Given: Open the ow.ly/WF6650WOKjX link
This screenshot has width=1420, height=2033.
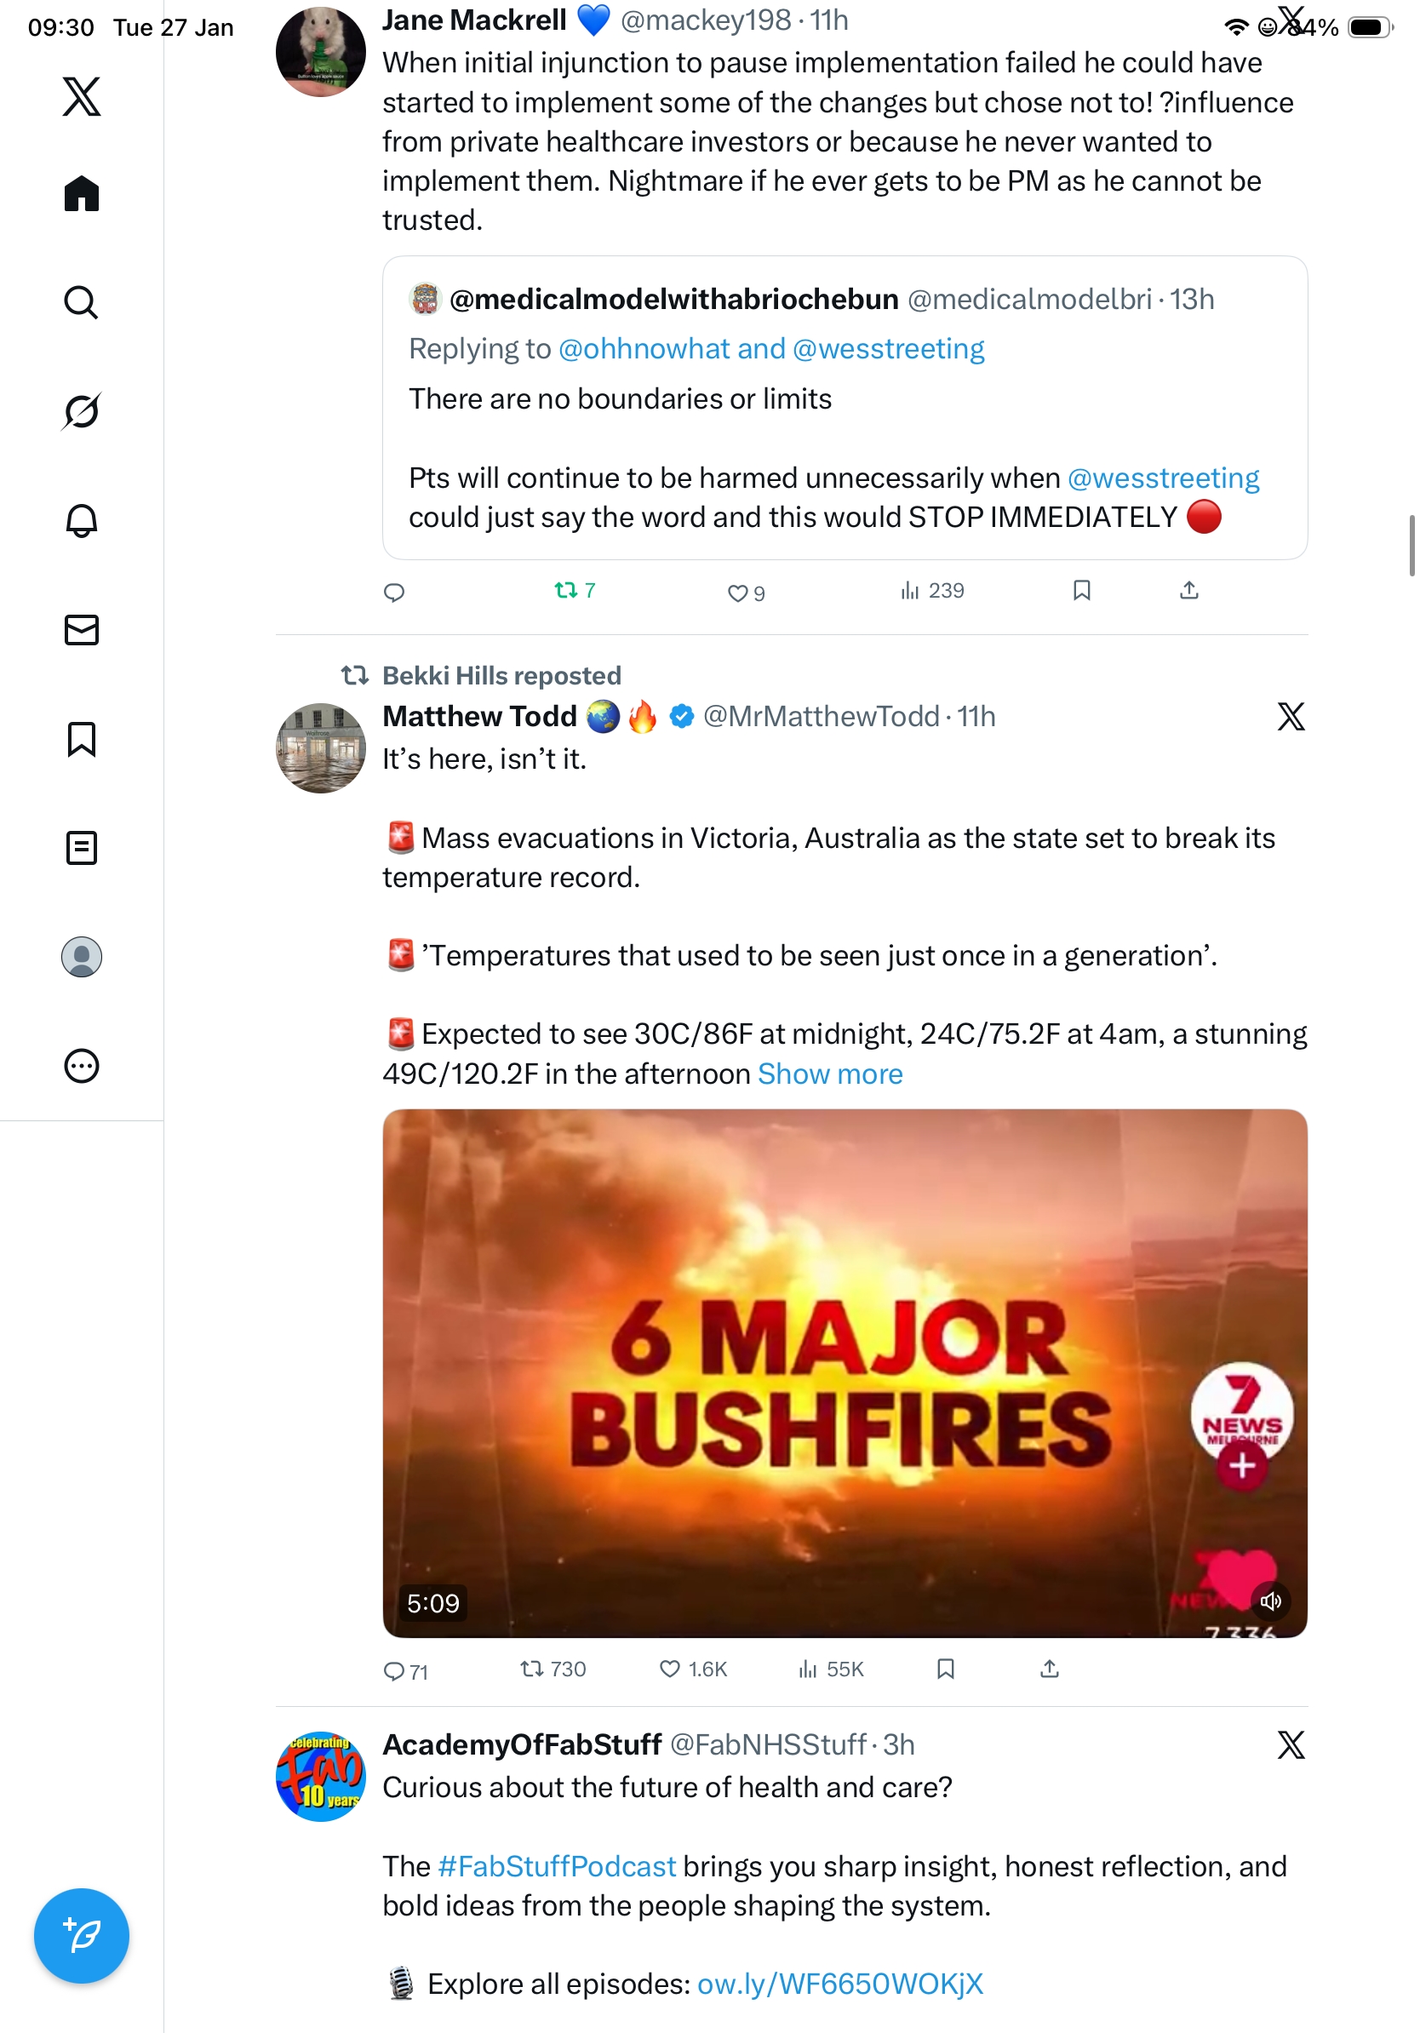Looking at the screenshot, I should point(839,1984).
